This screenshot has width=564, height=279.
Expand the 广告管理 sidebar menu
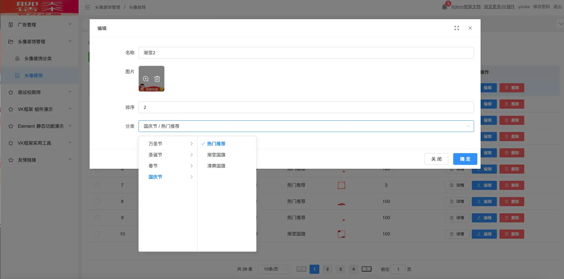[x=39, y=25]
